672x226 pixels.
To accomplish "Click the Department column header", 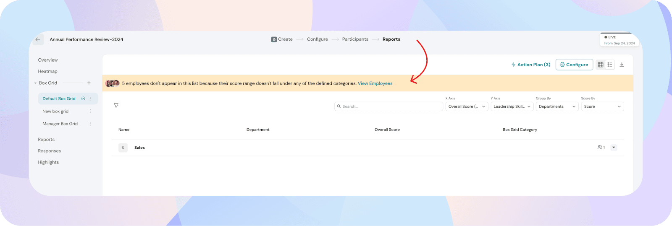I will click(x=258, y=130).
